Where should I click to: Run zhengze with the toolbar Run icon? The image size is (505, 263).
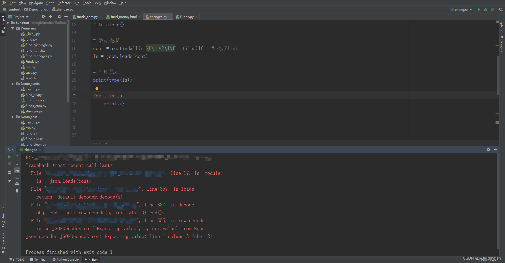(x=479, y=9)
